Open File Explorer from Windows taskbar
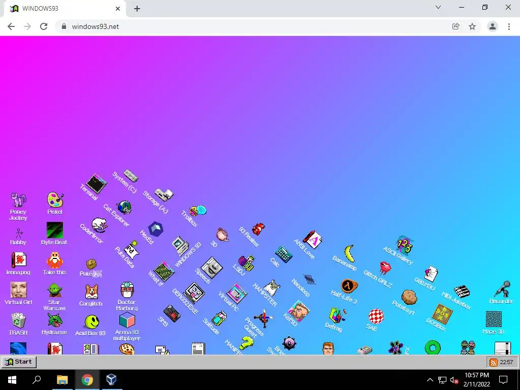 [62, 380]
